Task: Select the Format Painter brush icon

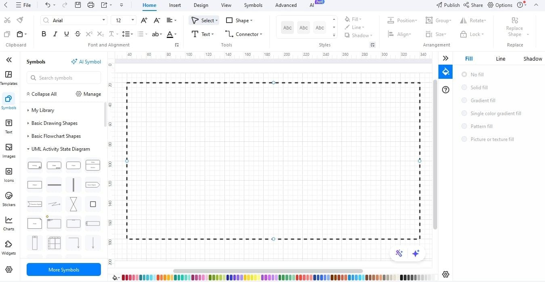Action: (20, 20)
